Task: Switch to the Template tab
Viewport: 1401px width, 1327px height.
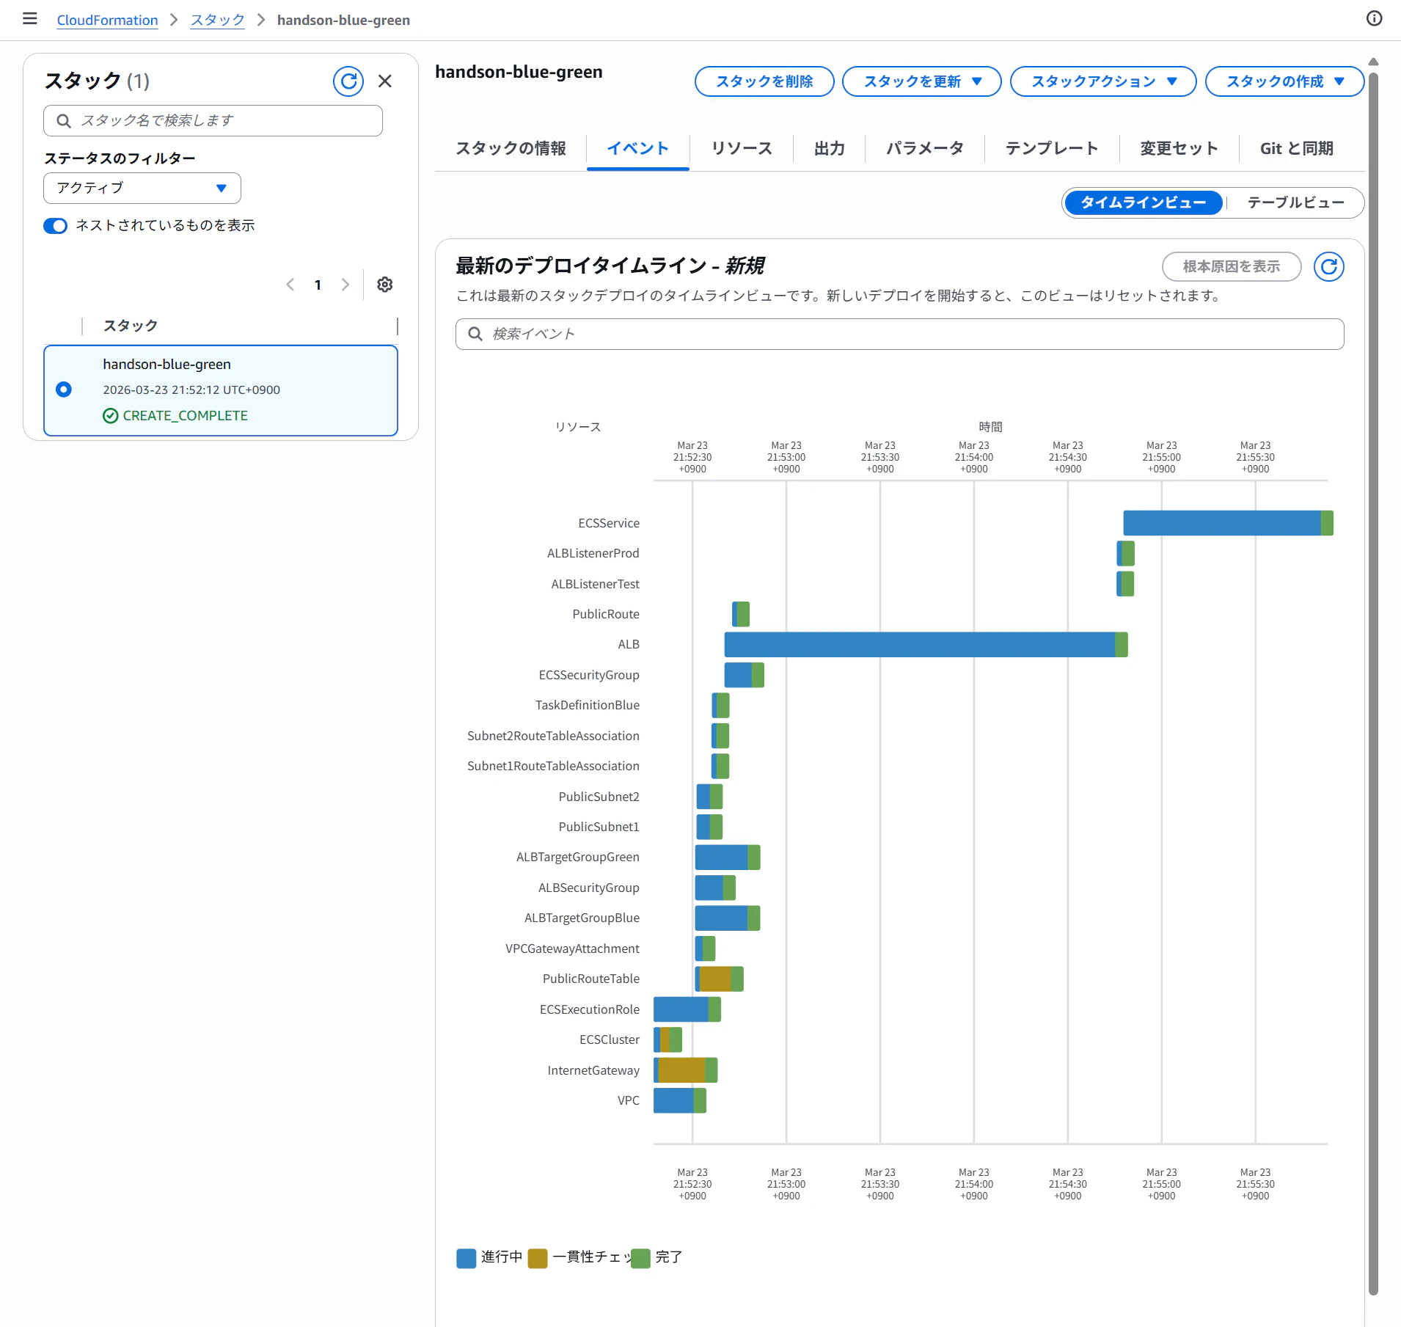Action: tap(1052, 148)
